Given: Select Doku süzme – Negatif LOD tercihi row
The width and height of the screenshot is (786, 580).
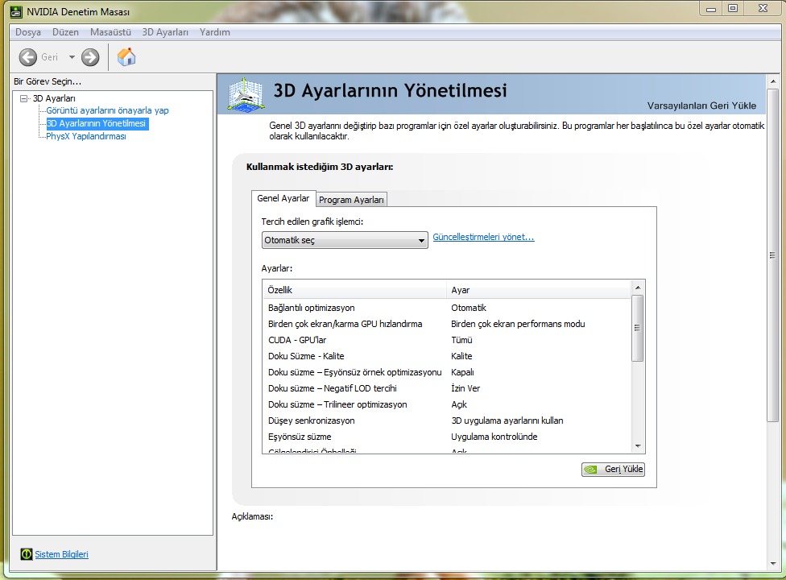Looking at the screenshot, I should tap(447, 388).
